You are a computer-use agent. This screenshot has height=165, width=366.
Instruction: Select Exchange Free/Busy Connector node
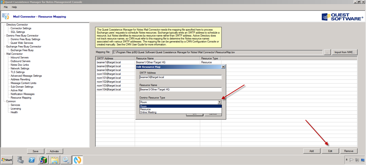(24, 47)
